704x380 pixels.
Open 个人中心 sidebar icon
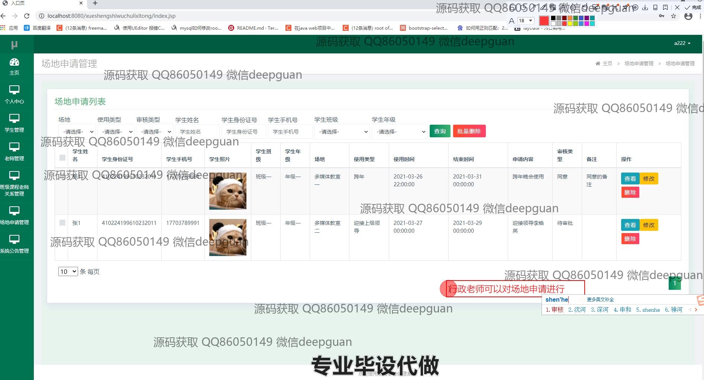(x=14, y=95)
